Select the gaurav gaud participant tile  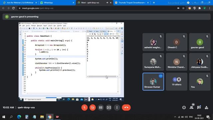pyautogui.click(x=200, y=42)
